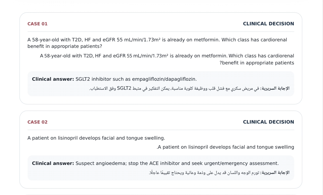Click the right-aligned duplicate T2D question paragraph
The height and width of the screenshot is (195, 323).
(x=167, y=59)
